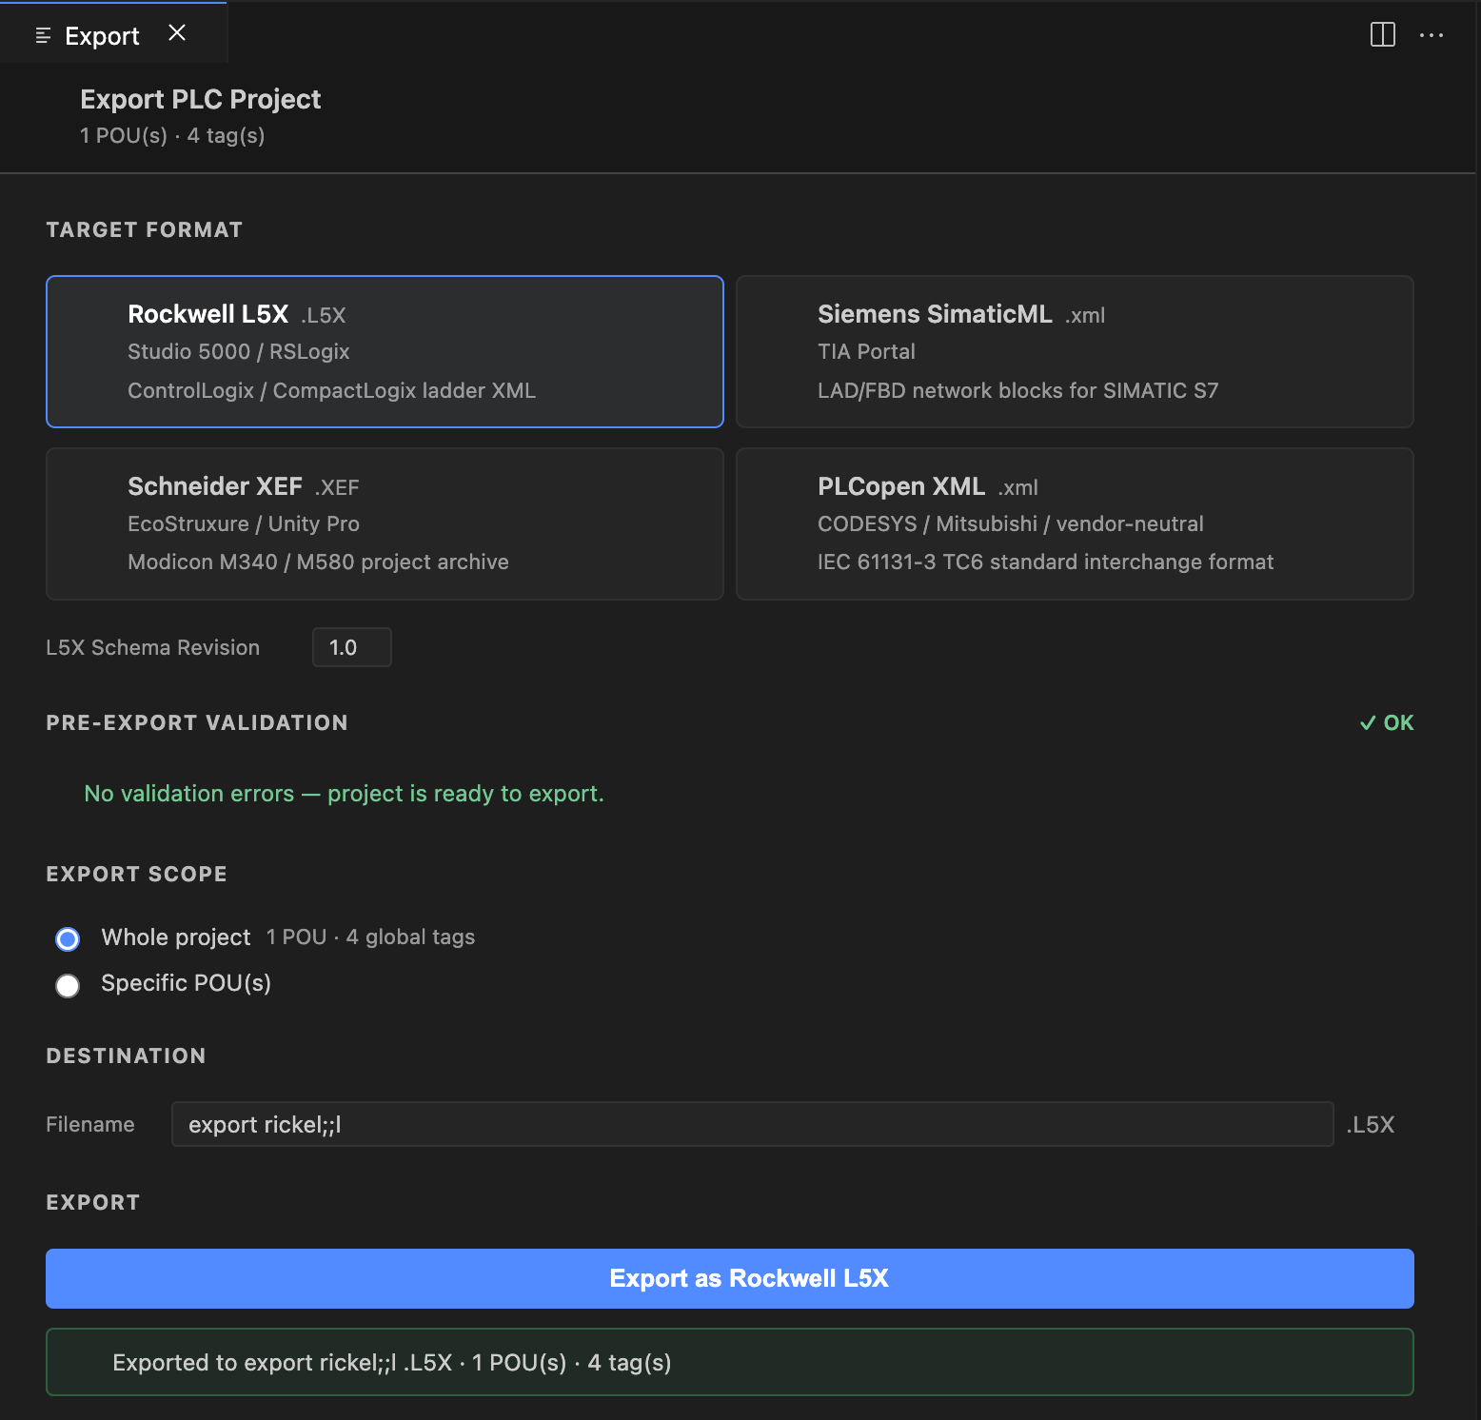Click the .L5X filename extension suffix
Viewport: 1481px width, 1420px height.
1371,1124
